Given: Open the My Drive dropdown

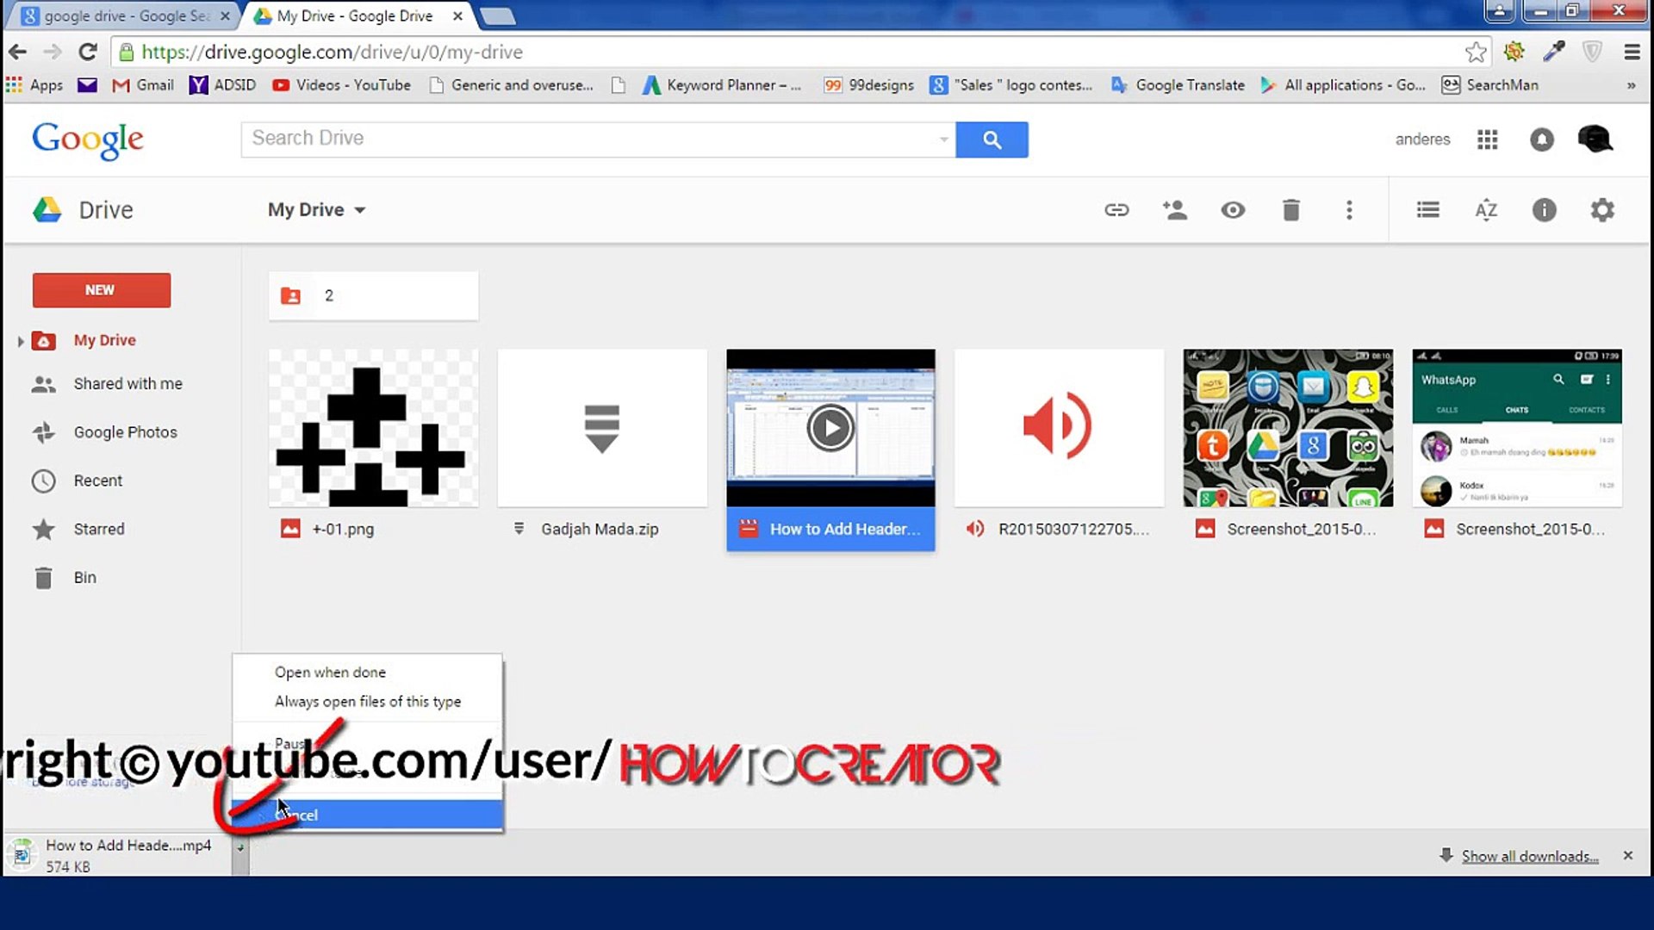Looking at the screenshot, I should tap(316, 209).
